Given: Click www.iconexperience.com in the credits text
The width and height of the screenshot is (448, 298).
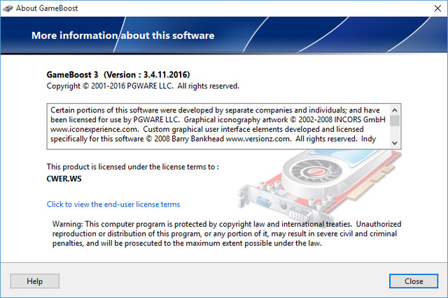Looking at the screenshot, I should pyautogui.click(x=92, y=130).
